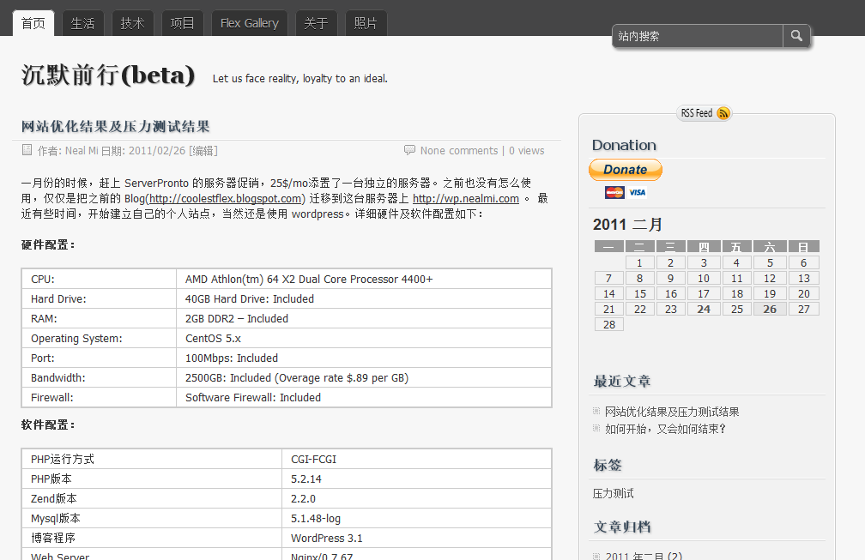Viewport: 865px width, 560px height.
Task: Click the PHP运行方式 label cell
Action: pos(152,459)
